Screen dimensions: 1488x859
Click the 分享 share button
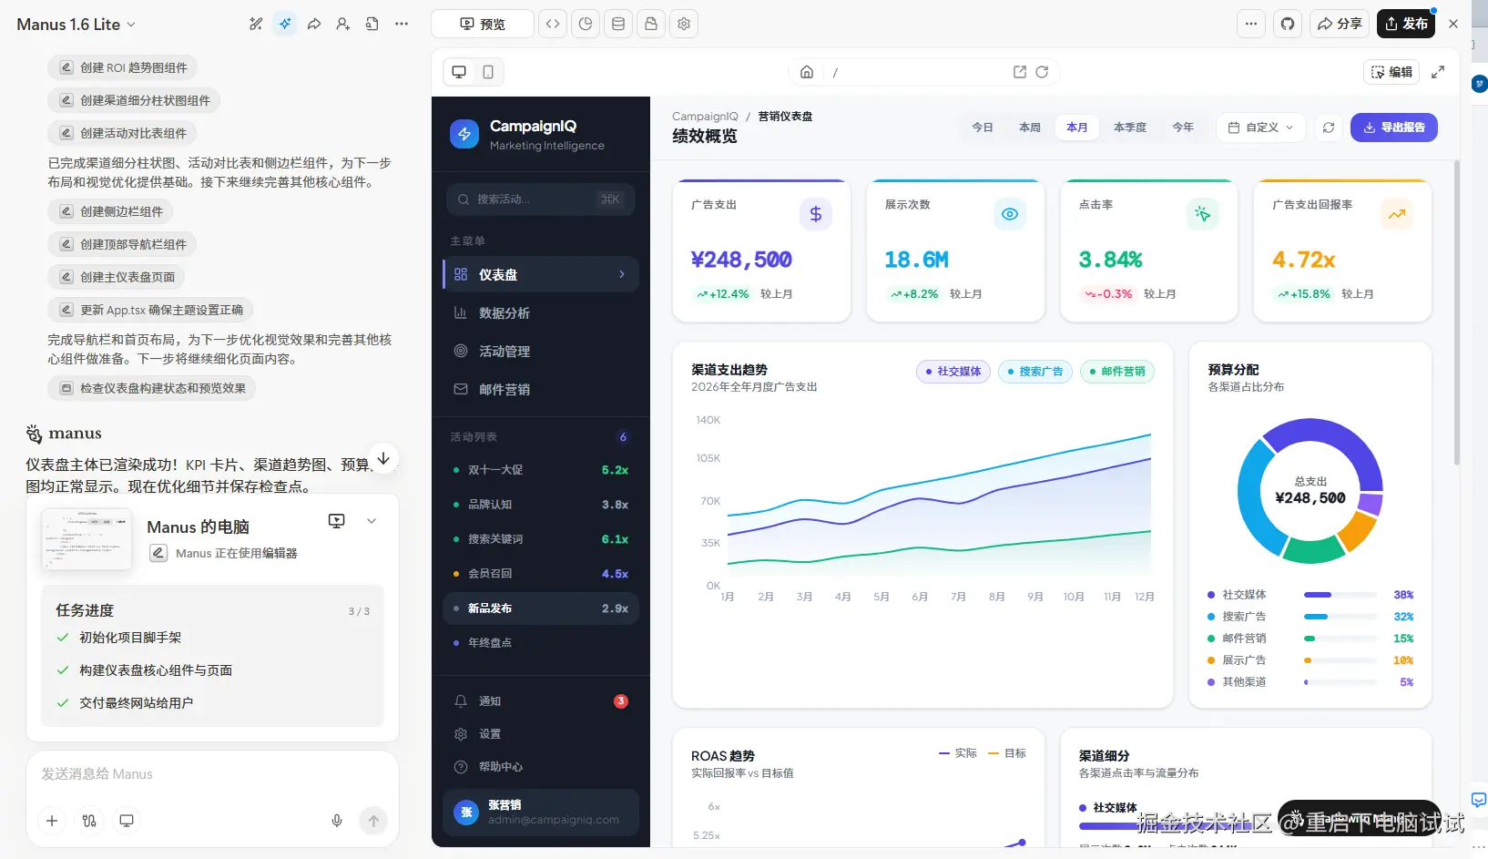pos(1340,24)
